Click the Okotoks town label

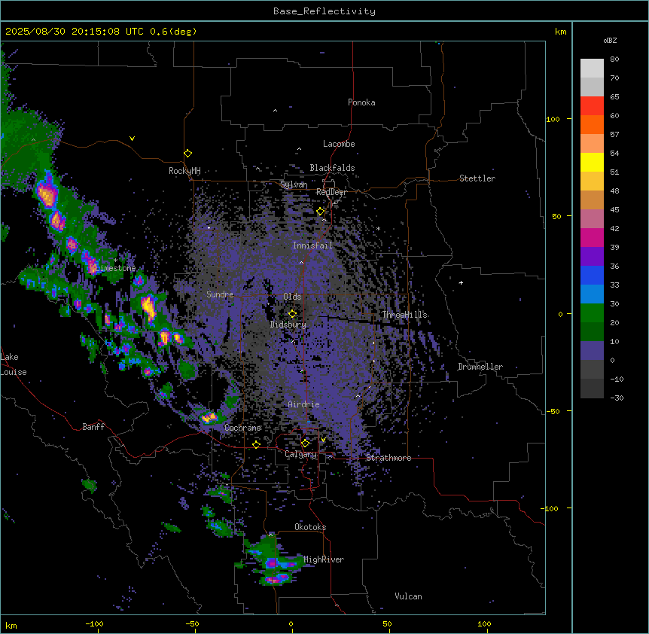click(x=310, y=527)
